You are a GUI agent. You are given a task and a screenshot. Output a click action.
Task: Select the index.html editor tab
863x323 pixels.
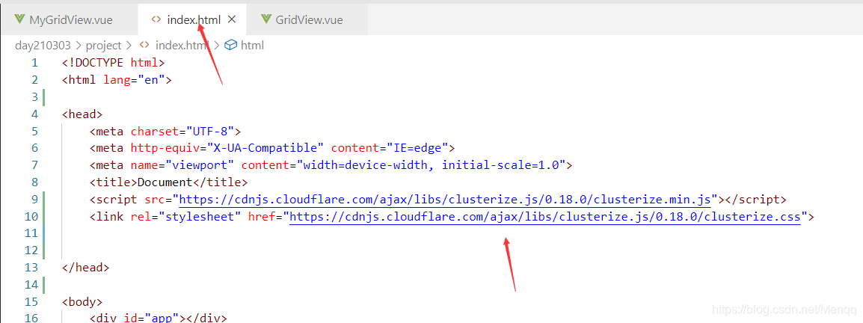(194, 19)
